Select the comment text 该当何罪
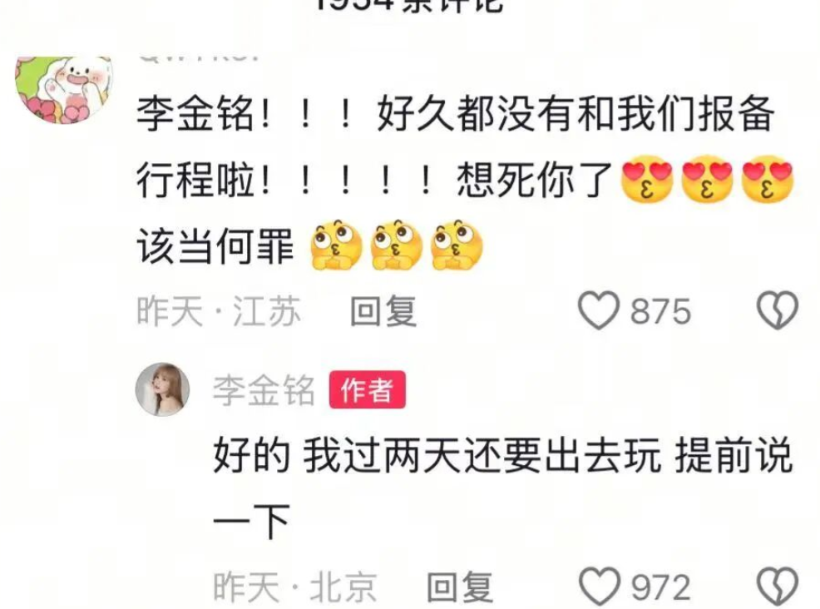 [x=215, y=245]
